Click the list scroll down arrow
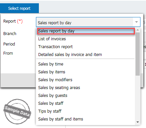 click(138, 122)
